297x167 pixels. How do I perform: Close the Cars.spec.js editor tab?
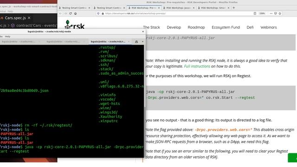[x=29, y=18]
